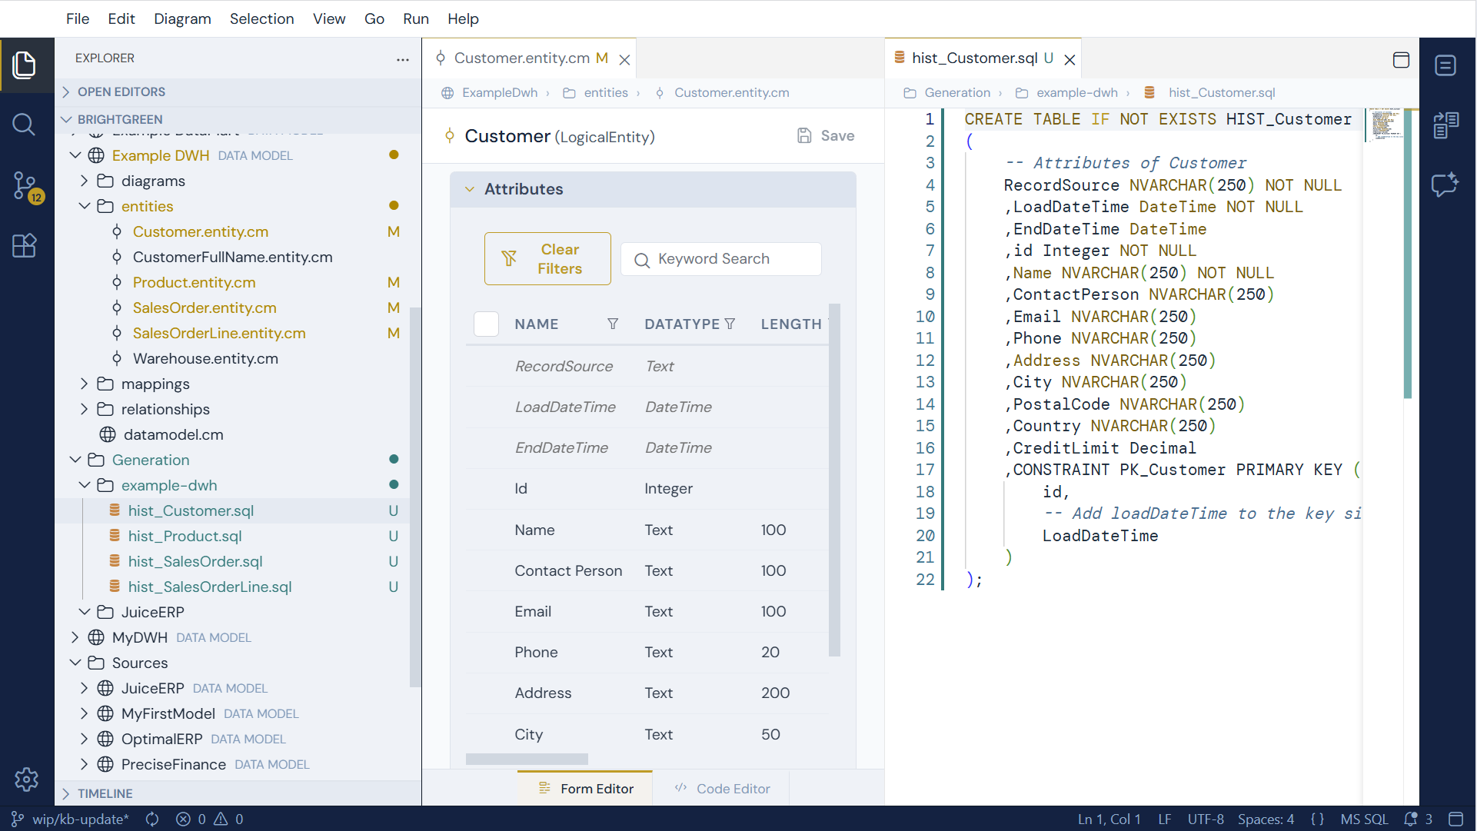The height and width of the screenshot is (831, 1477).
Task: Open the document outline panel icon in right bar
Action: [x=1445, y=65]
